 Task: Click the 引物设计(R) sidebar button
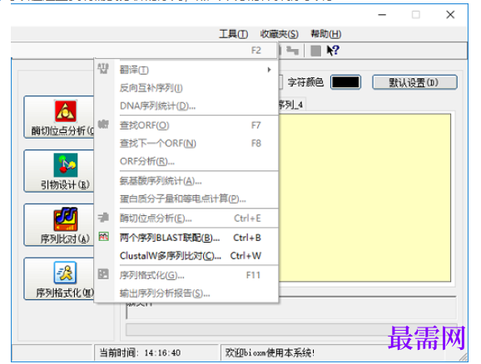point(59,171)
